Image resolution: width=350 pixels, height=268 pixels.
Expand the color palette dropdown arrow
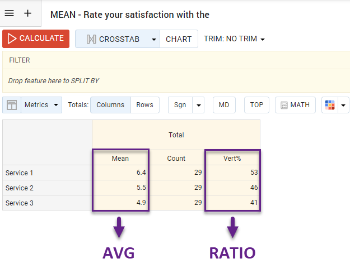[x=343, y=105]
